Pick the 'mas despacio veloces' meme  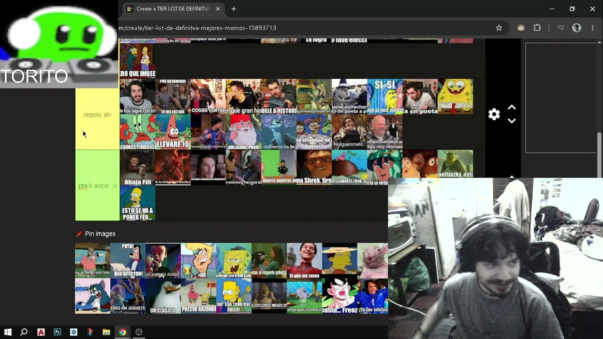(x=304, y=296)
